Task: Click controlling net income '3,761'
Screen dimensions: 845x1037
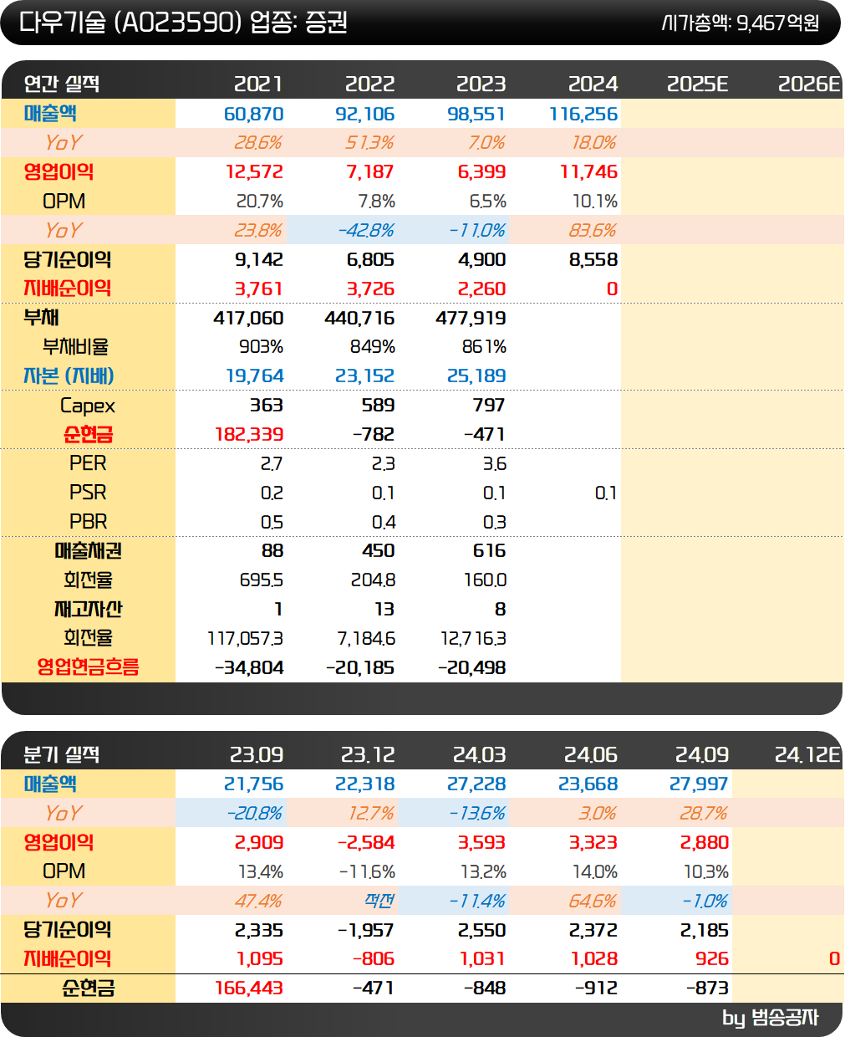Action: [259, 289]
